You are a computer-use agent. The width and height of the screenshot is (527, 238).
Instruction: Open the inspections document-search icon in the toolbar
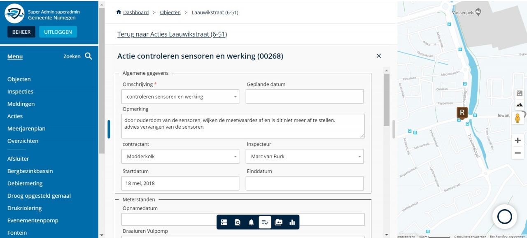pyautogui.click(x=238, y=222)
